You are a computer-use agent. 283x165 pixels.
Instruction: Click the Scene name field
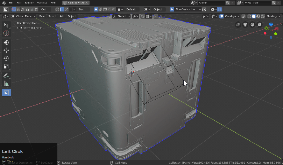tap(211, 2)
